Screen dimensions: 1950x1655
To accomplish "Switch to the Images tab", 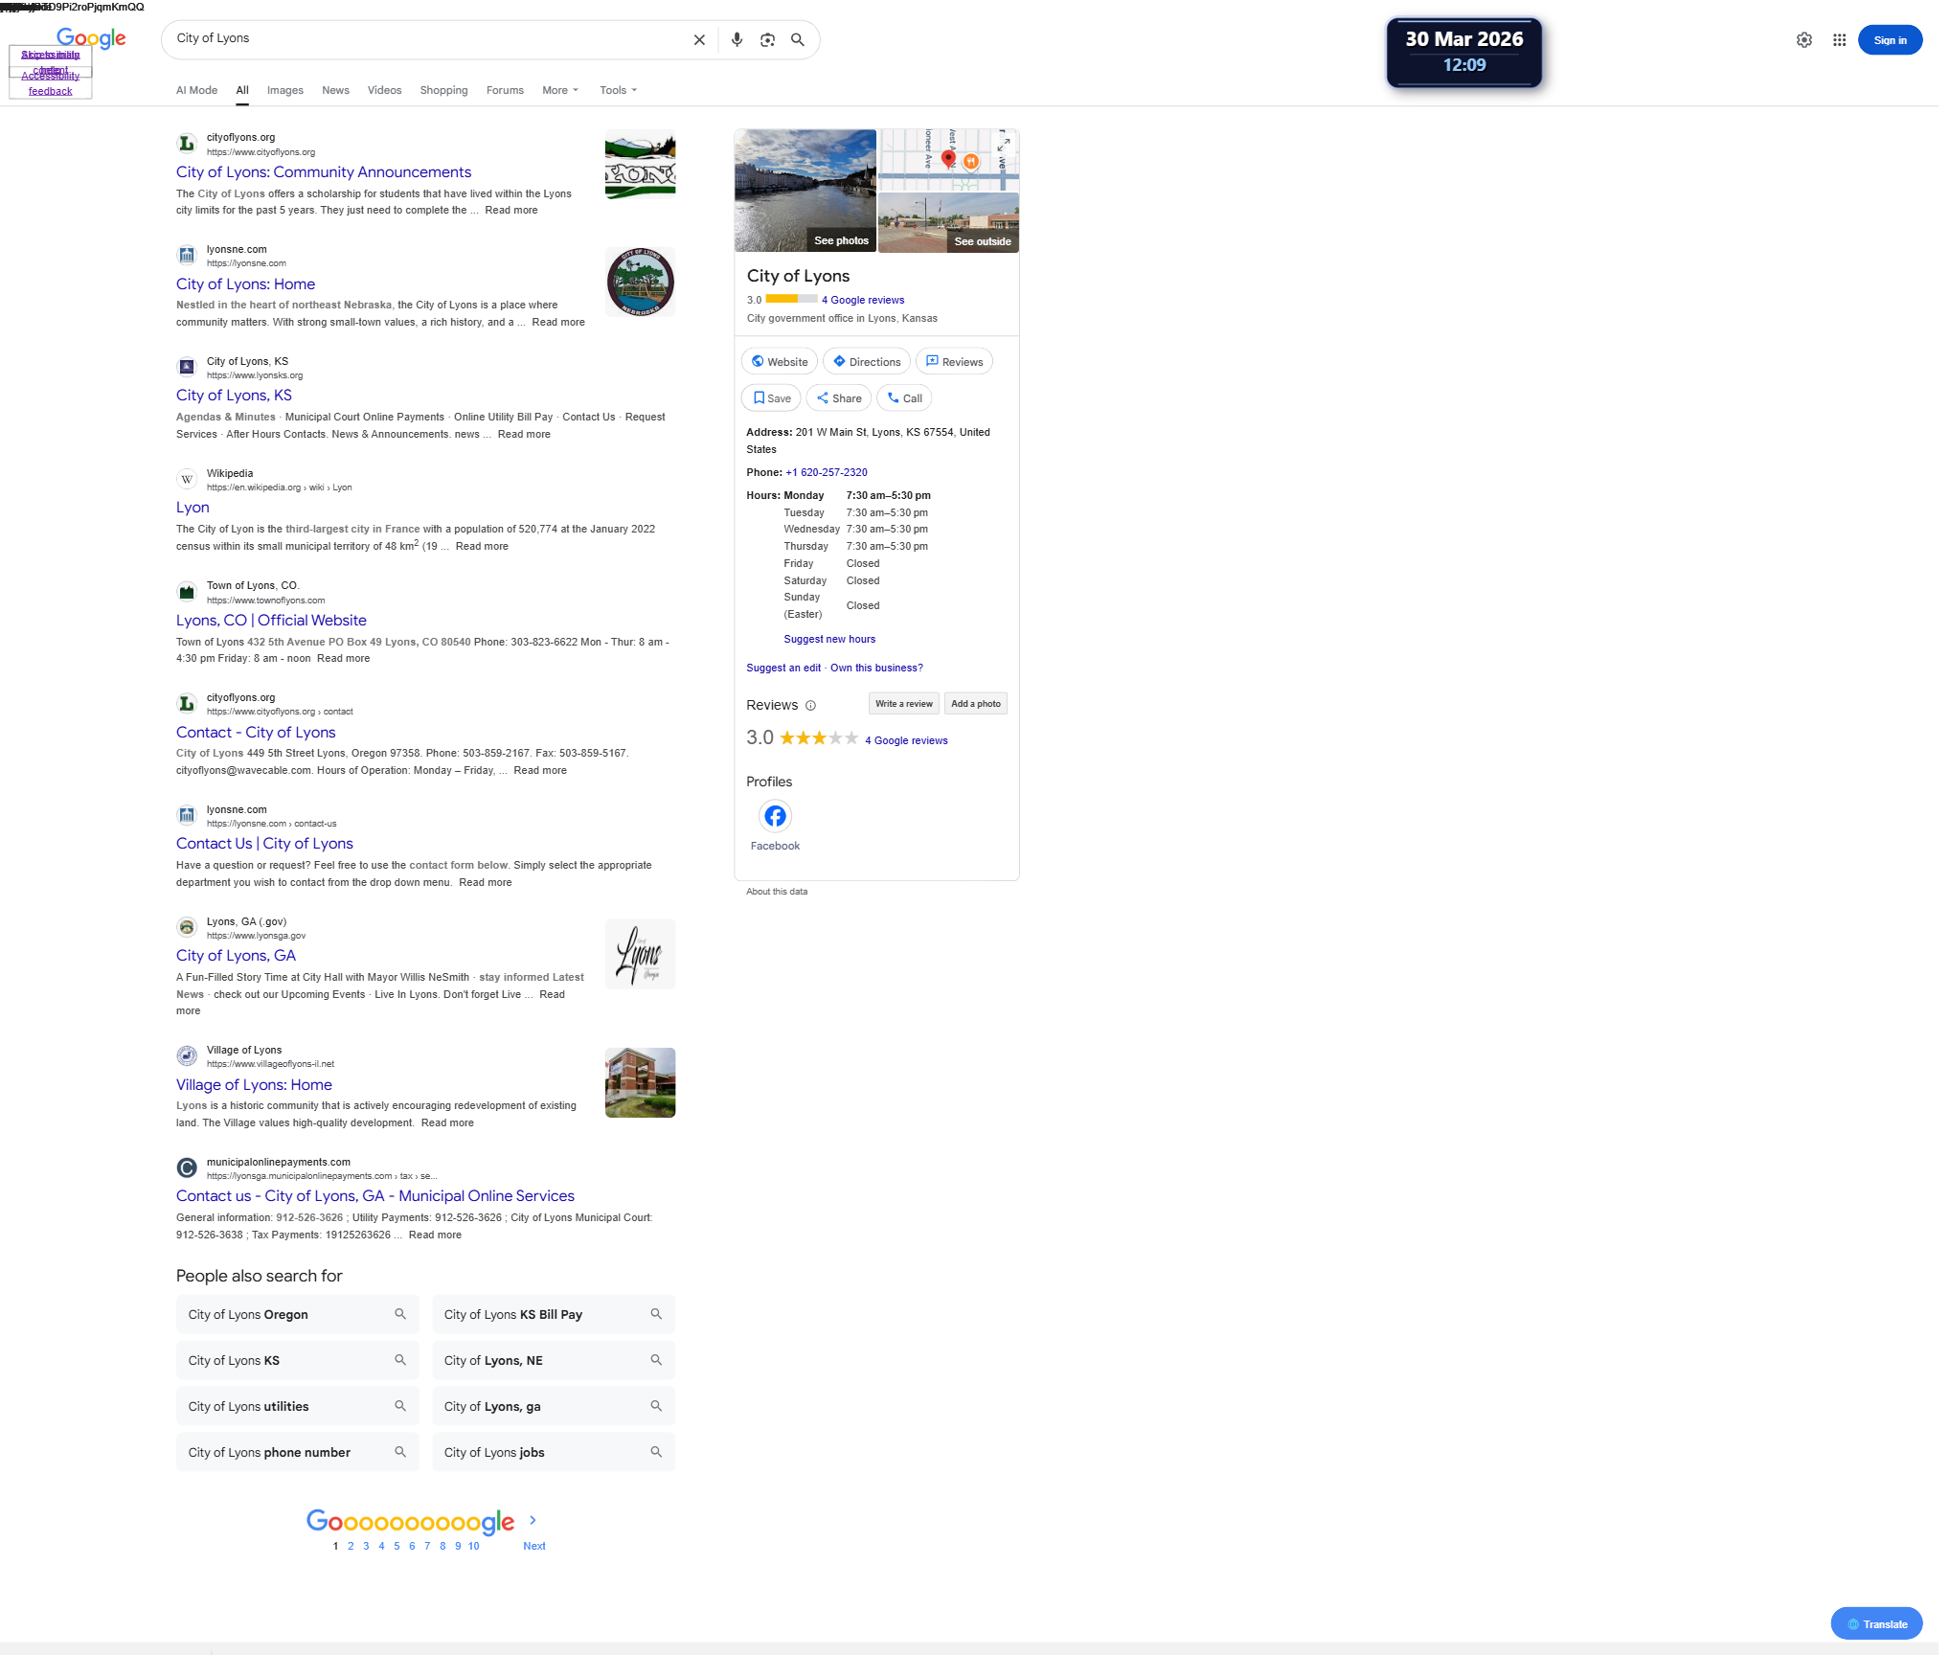I will (x=284, y=90).
